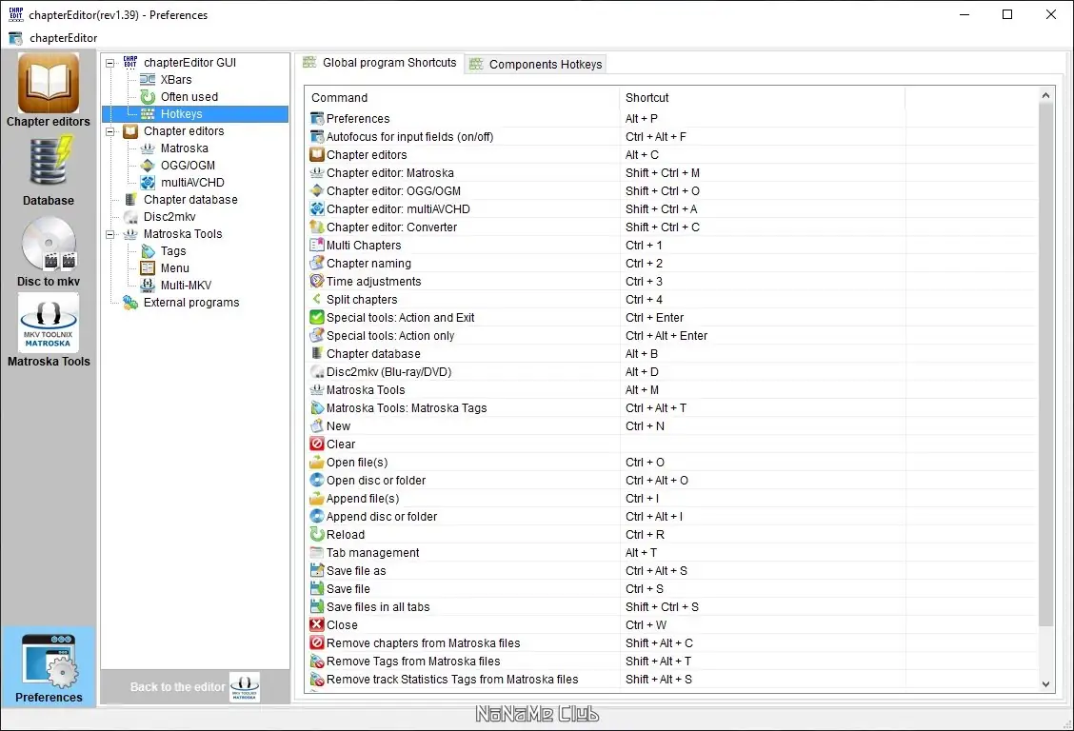Select the New command row

tap(671, 425)
